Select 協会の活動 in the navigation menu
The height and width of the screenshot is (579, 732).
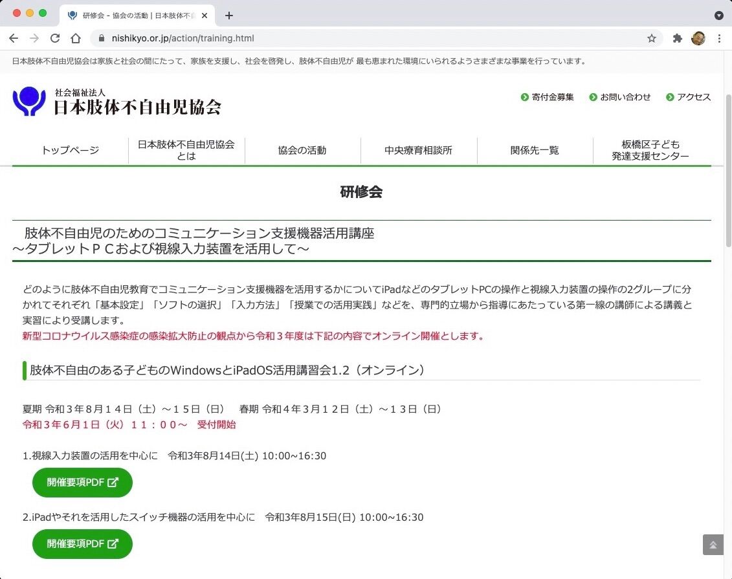(302, 150)
